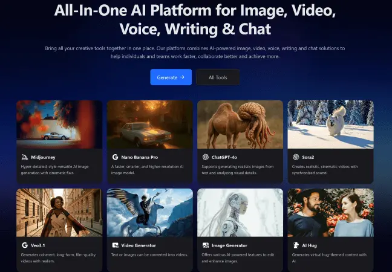The width and height of the screenshot is (392, 272).
Task: Open the All Tools button
Action: [x=218, y=77]
